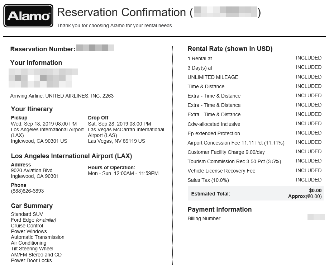
Task: Click the Estimated Total row
Action: coord(256,193)
